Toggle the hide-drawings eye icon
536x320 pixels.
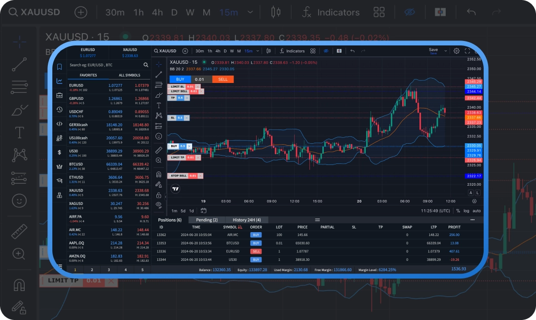326,51
